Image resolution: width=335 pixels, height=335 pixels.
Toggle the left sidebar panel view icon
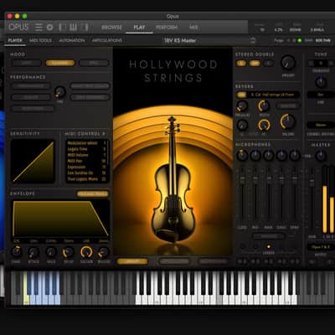click(62, 27)
